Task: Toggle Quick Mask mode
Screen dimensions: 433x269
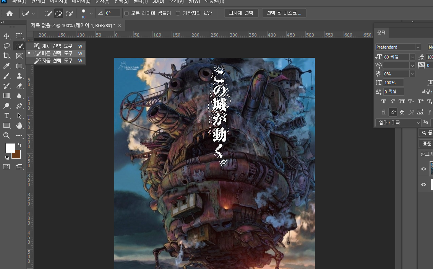Action: click(6, 167)
